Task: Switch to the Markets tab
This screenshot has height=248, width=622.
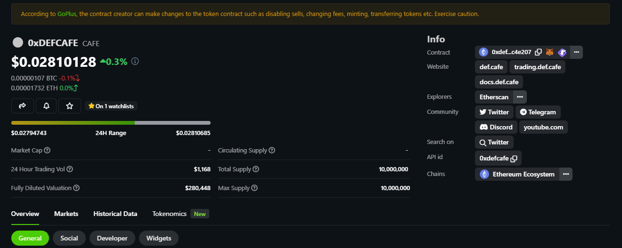Action: tap(66, 214)
